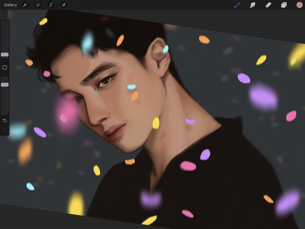This screenshot has height=229, width=305.
Task: Open the Adjustments magic wand menu
Action: tap(38, 5)
